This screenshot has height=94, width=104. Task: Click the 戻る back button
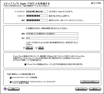tap(14, 89)
